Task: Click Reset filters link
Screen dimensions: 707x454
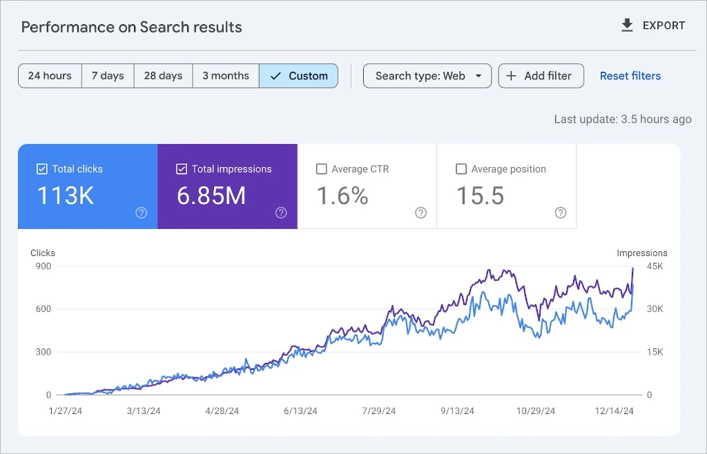Action: click(630, 76)
